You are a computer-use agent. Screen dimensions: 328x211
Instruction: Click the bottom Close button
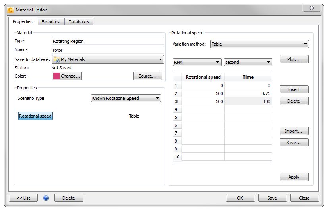[x=304, y=198]
